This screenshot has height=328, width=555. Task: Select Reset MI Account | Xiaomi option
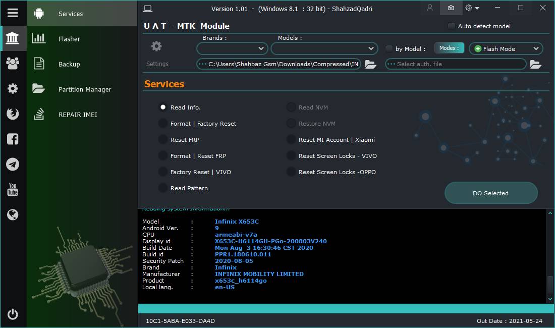[291, 140]
